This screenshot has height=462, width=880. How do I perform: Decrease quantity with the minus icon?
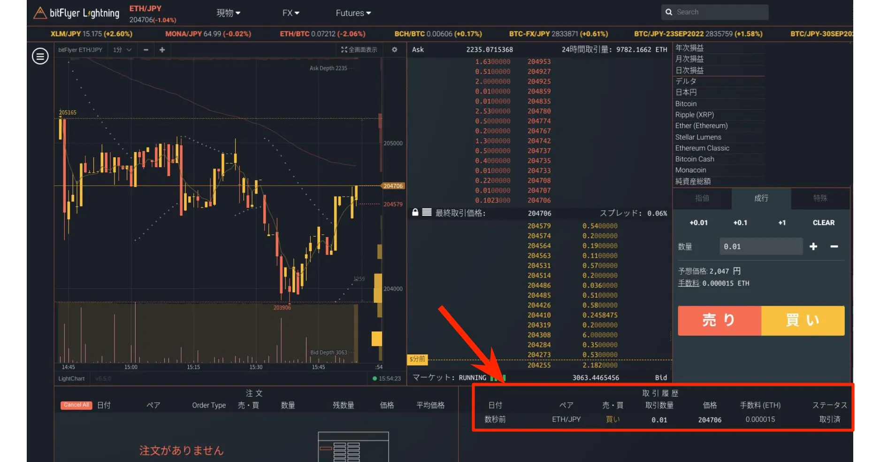pos(834,246)
